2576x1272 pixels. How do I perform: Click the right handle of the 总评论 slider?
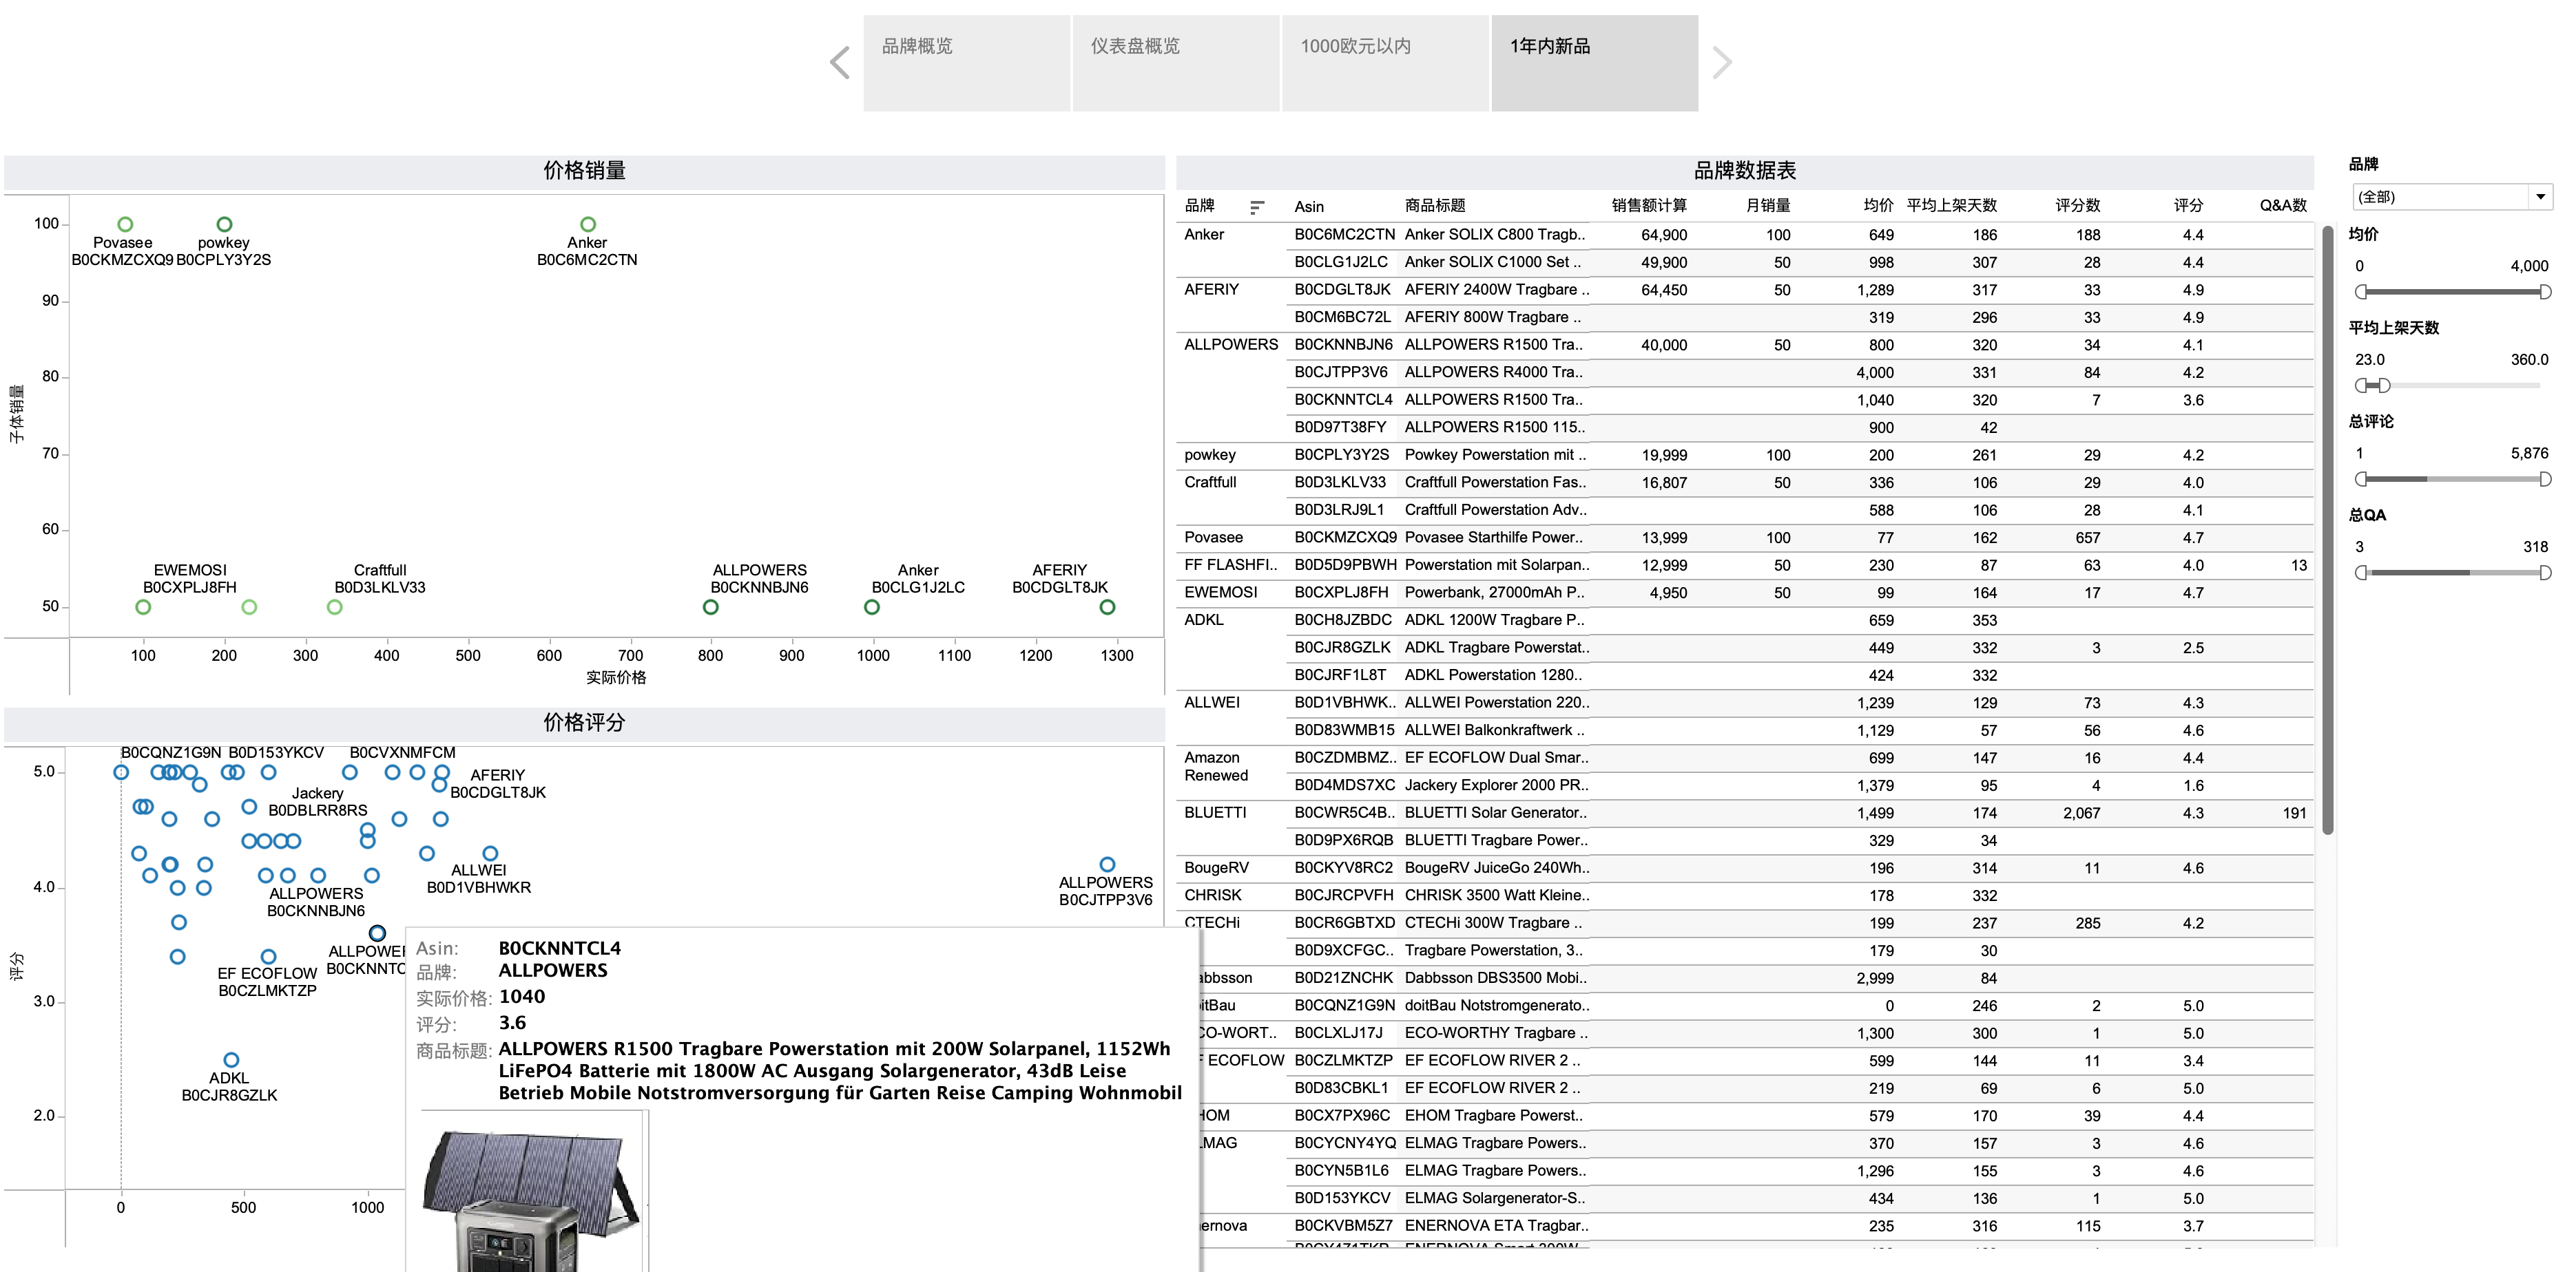(x=2545, y=480)
